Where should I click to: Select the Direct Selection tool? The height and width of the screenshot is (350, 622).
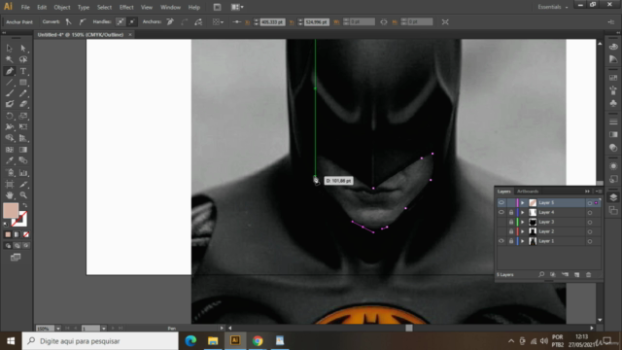[x=23, y=48]
